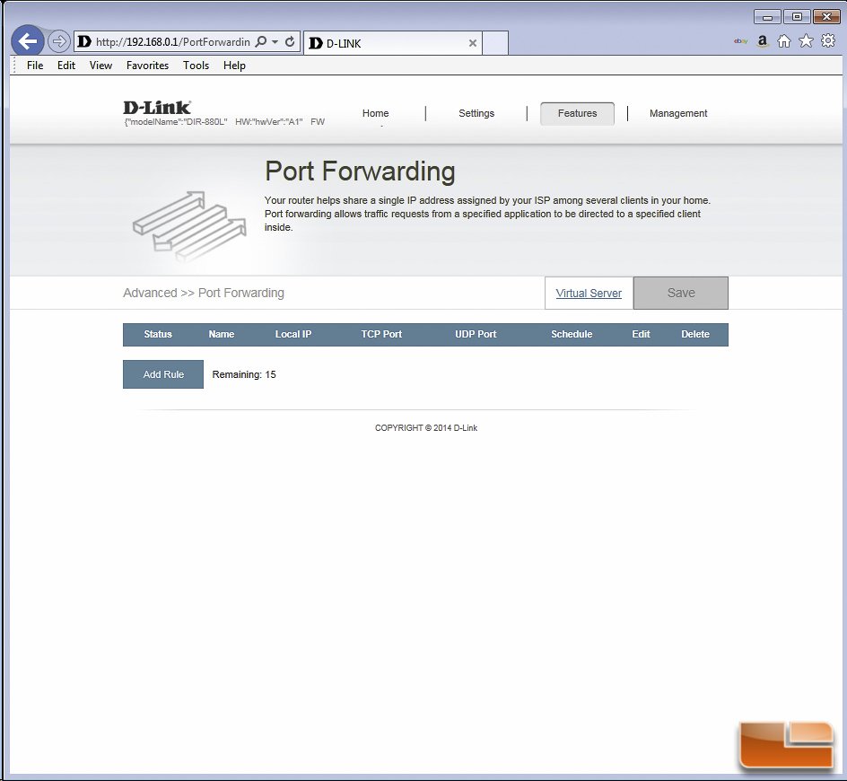847x781 pixels.
Task: Click the Port Forwarding page heading
Action: [360, 171]
